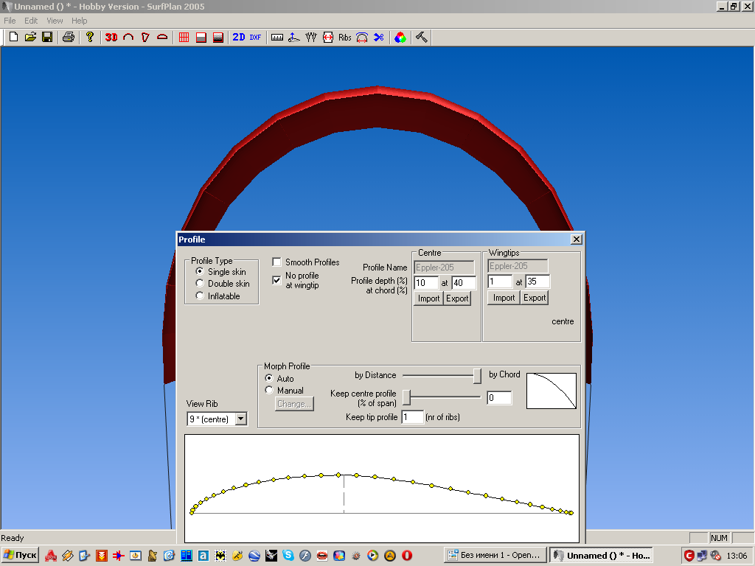
Task: Open the View menu
Action: [x=55, y=21]
